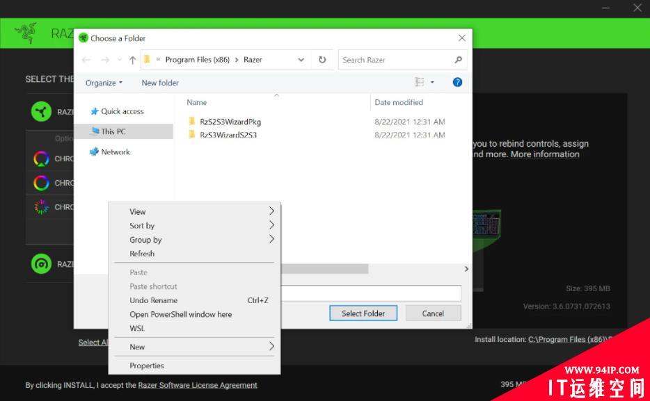
Task: Click the RzS2S3WizardPkg folder icon
Action: click(x=191, y=121)
